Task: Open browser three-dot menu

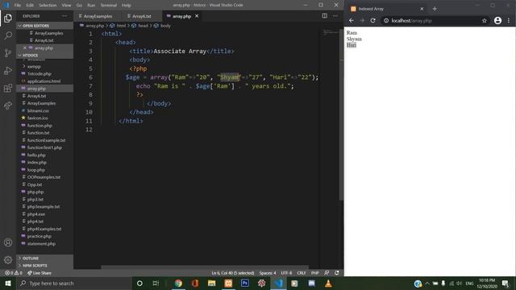Action: [509, 20]
